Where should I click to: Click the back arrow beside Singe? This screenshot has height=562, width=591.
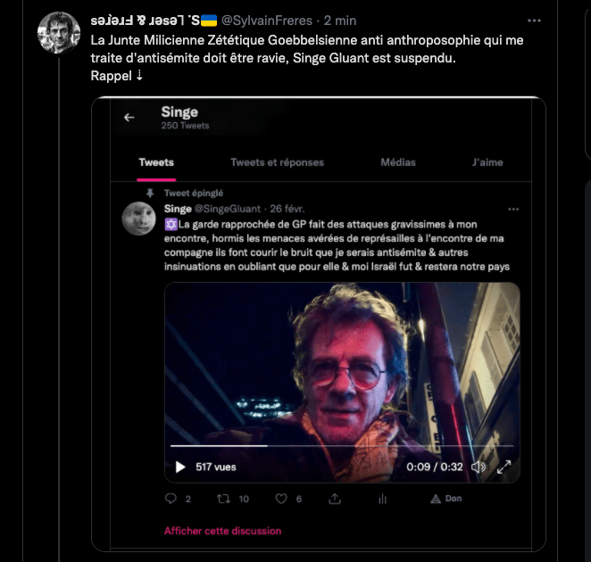[129, 117]
